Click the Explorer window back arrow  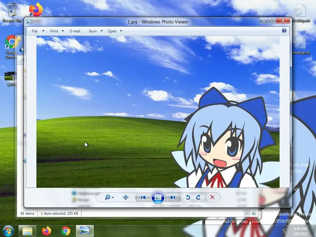[x=22, y=49]
